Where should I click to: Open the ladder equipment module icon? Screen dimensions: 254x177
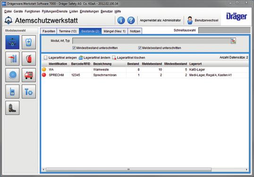[12, 59]
